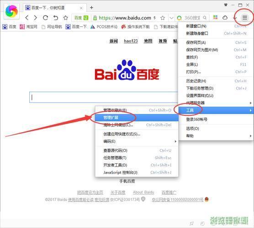Open the colorful apps grid icon
The image size is (254, 228).
[x=215, y=17]
